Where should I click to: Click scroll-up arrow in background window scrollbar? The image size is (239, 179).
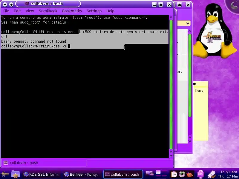[x=190, y=31]
